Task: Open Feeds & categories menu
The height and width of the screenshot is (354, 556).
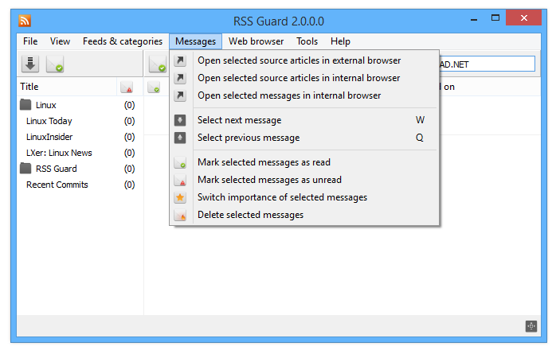Action: pos(123,41)
